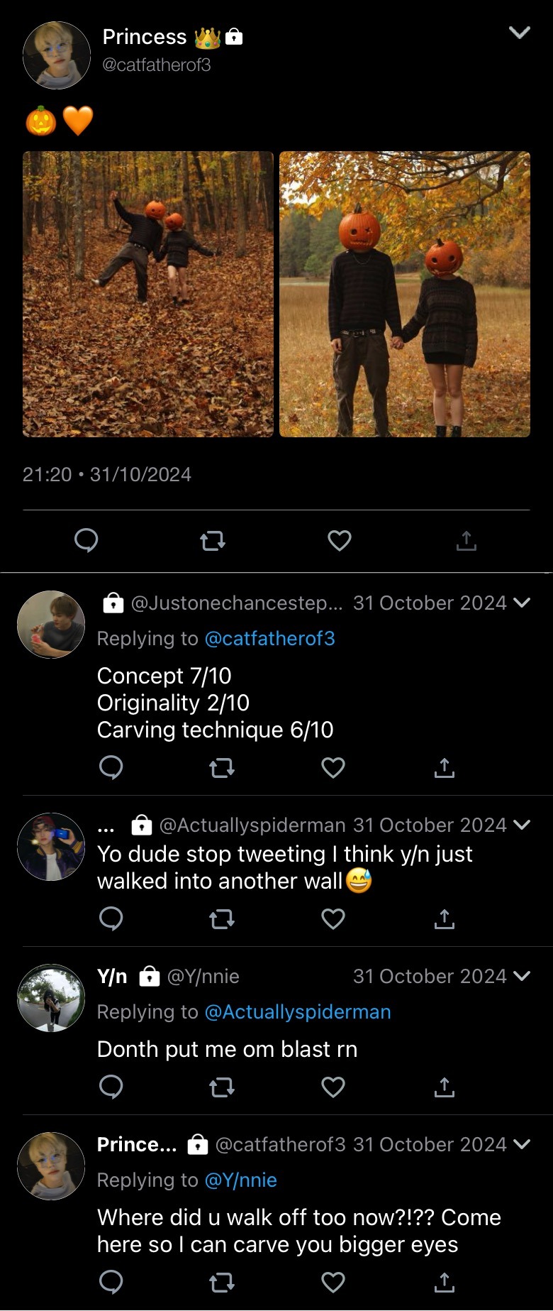Retweet the 'carve you bigger eyes' tweet
The width and height of the screenshot is (553, 1311).
222,1283
